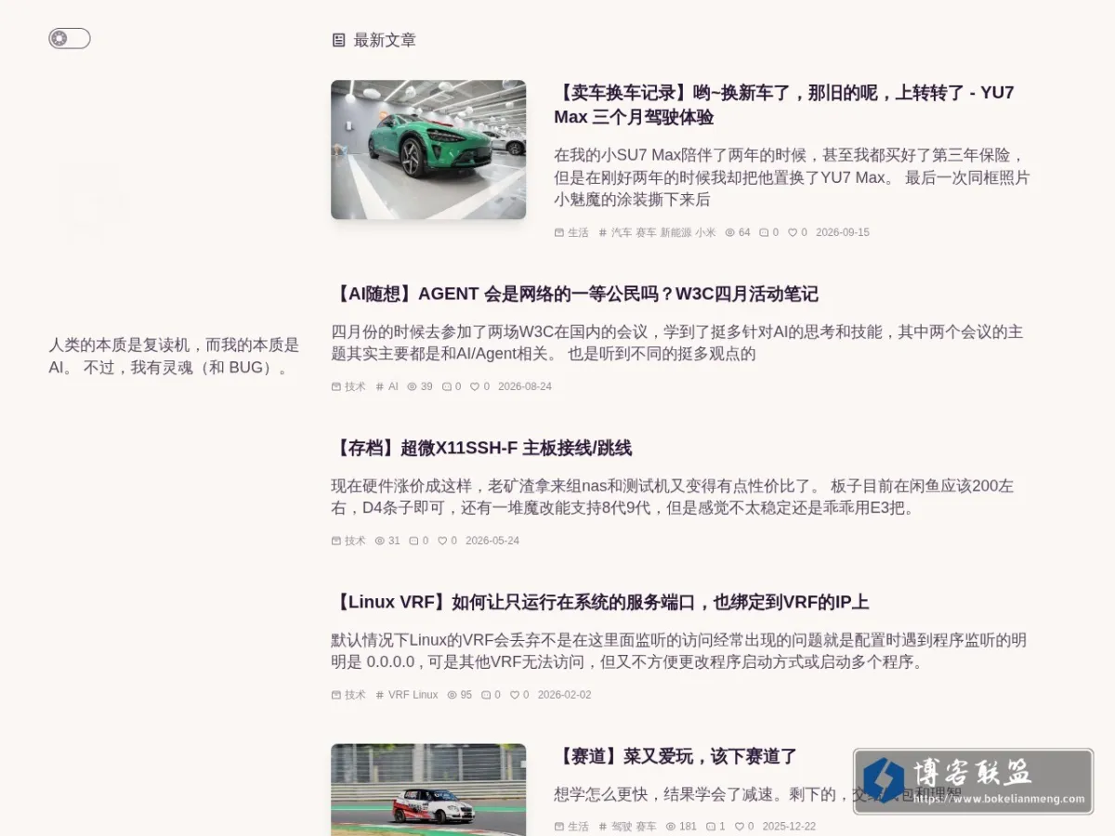Viewport: 1115px width, 836px height.
Task: Click the category icon before 生活 on 赛道 post
Action: pos(559,827)
